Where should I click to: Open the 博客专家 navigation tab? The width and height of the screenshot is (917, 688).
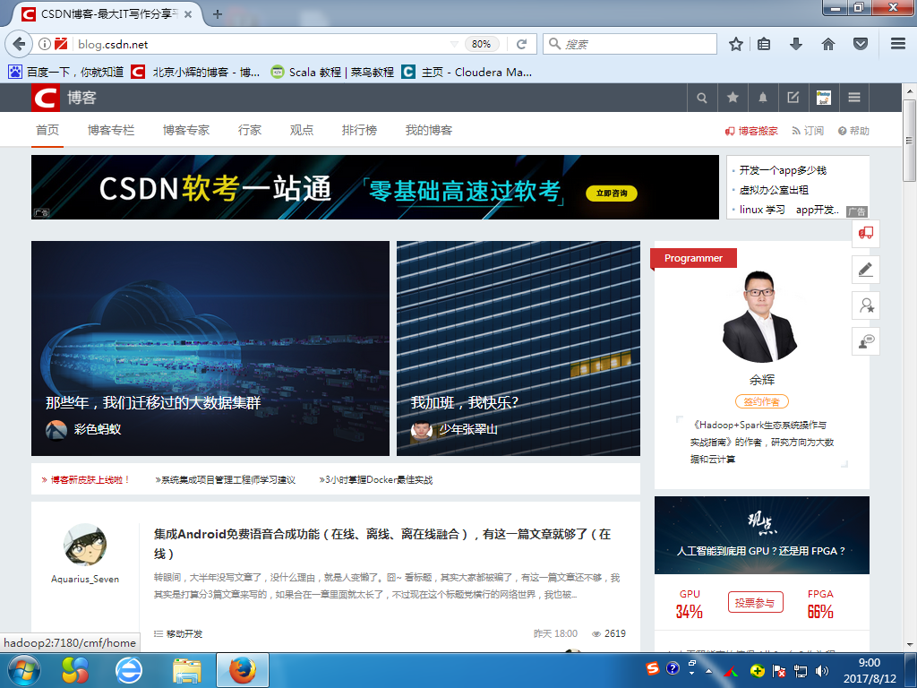[186, 130]
